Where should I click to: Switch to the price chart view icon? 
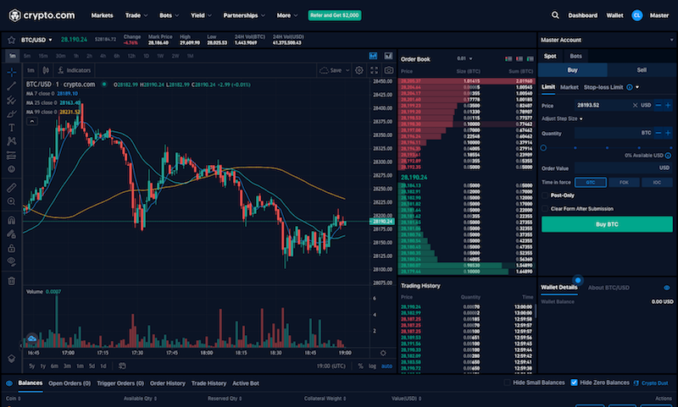(373, 56)
